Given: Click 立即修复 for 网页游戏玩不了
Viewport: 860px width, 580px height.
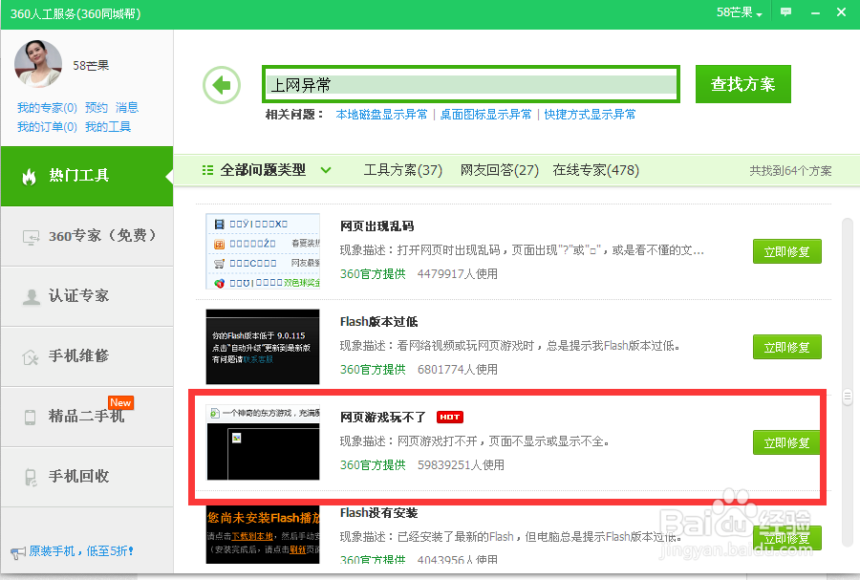Looking at the screenshot, I should (x=786, y=442).
